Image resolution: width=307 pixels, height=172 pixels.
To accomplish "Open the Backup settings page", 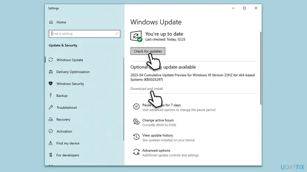I will coord(62,96).
